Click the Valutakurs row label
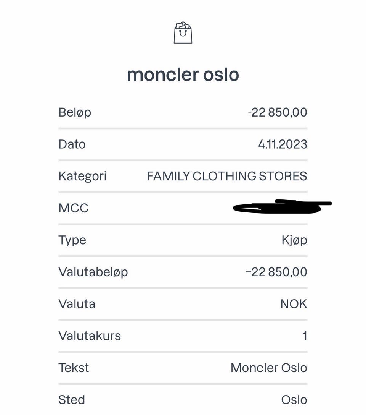Viewport: 366px width, 415px height. point(90,336)
